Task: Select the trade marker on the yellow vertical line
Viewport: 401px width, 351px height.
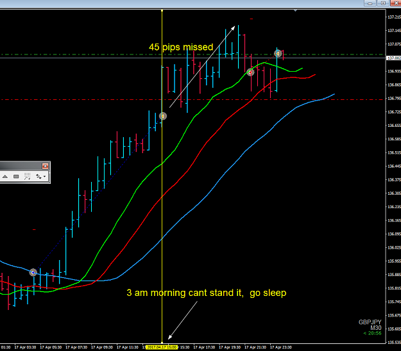Action: point(163,116)
